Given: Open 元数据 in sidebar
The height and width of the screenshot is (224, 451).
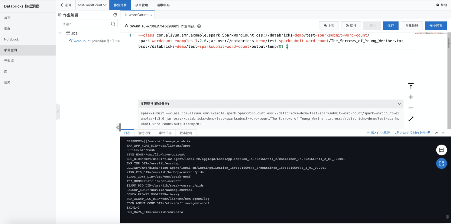Looking at the screenshot, I should point(28,61).
